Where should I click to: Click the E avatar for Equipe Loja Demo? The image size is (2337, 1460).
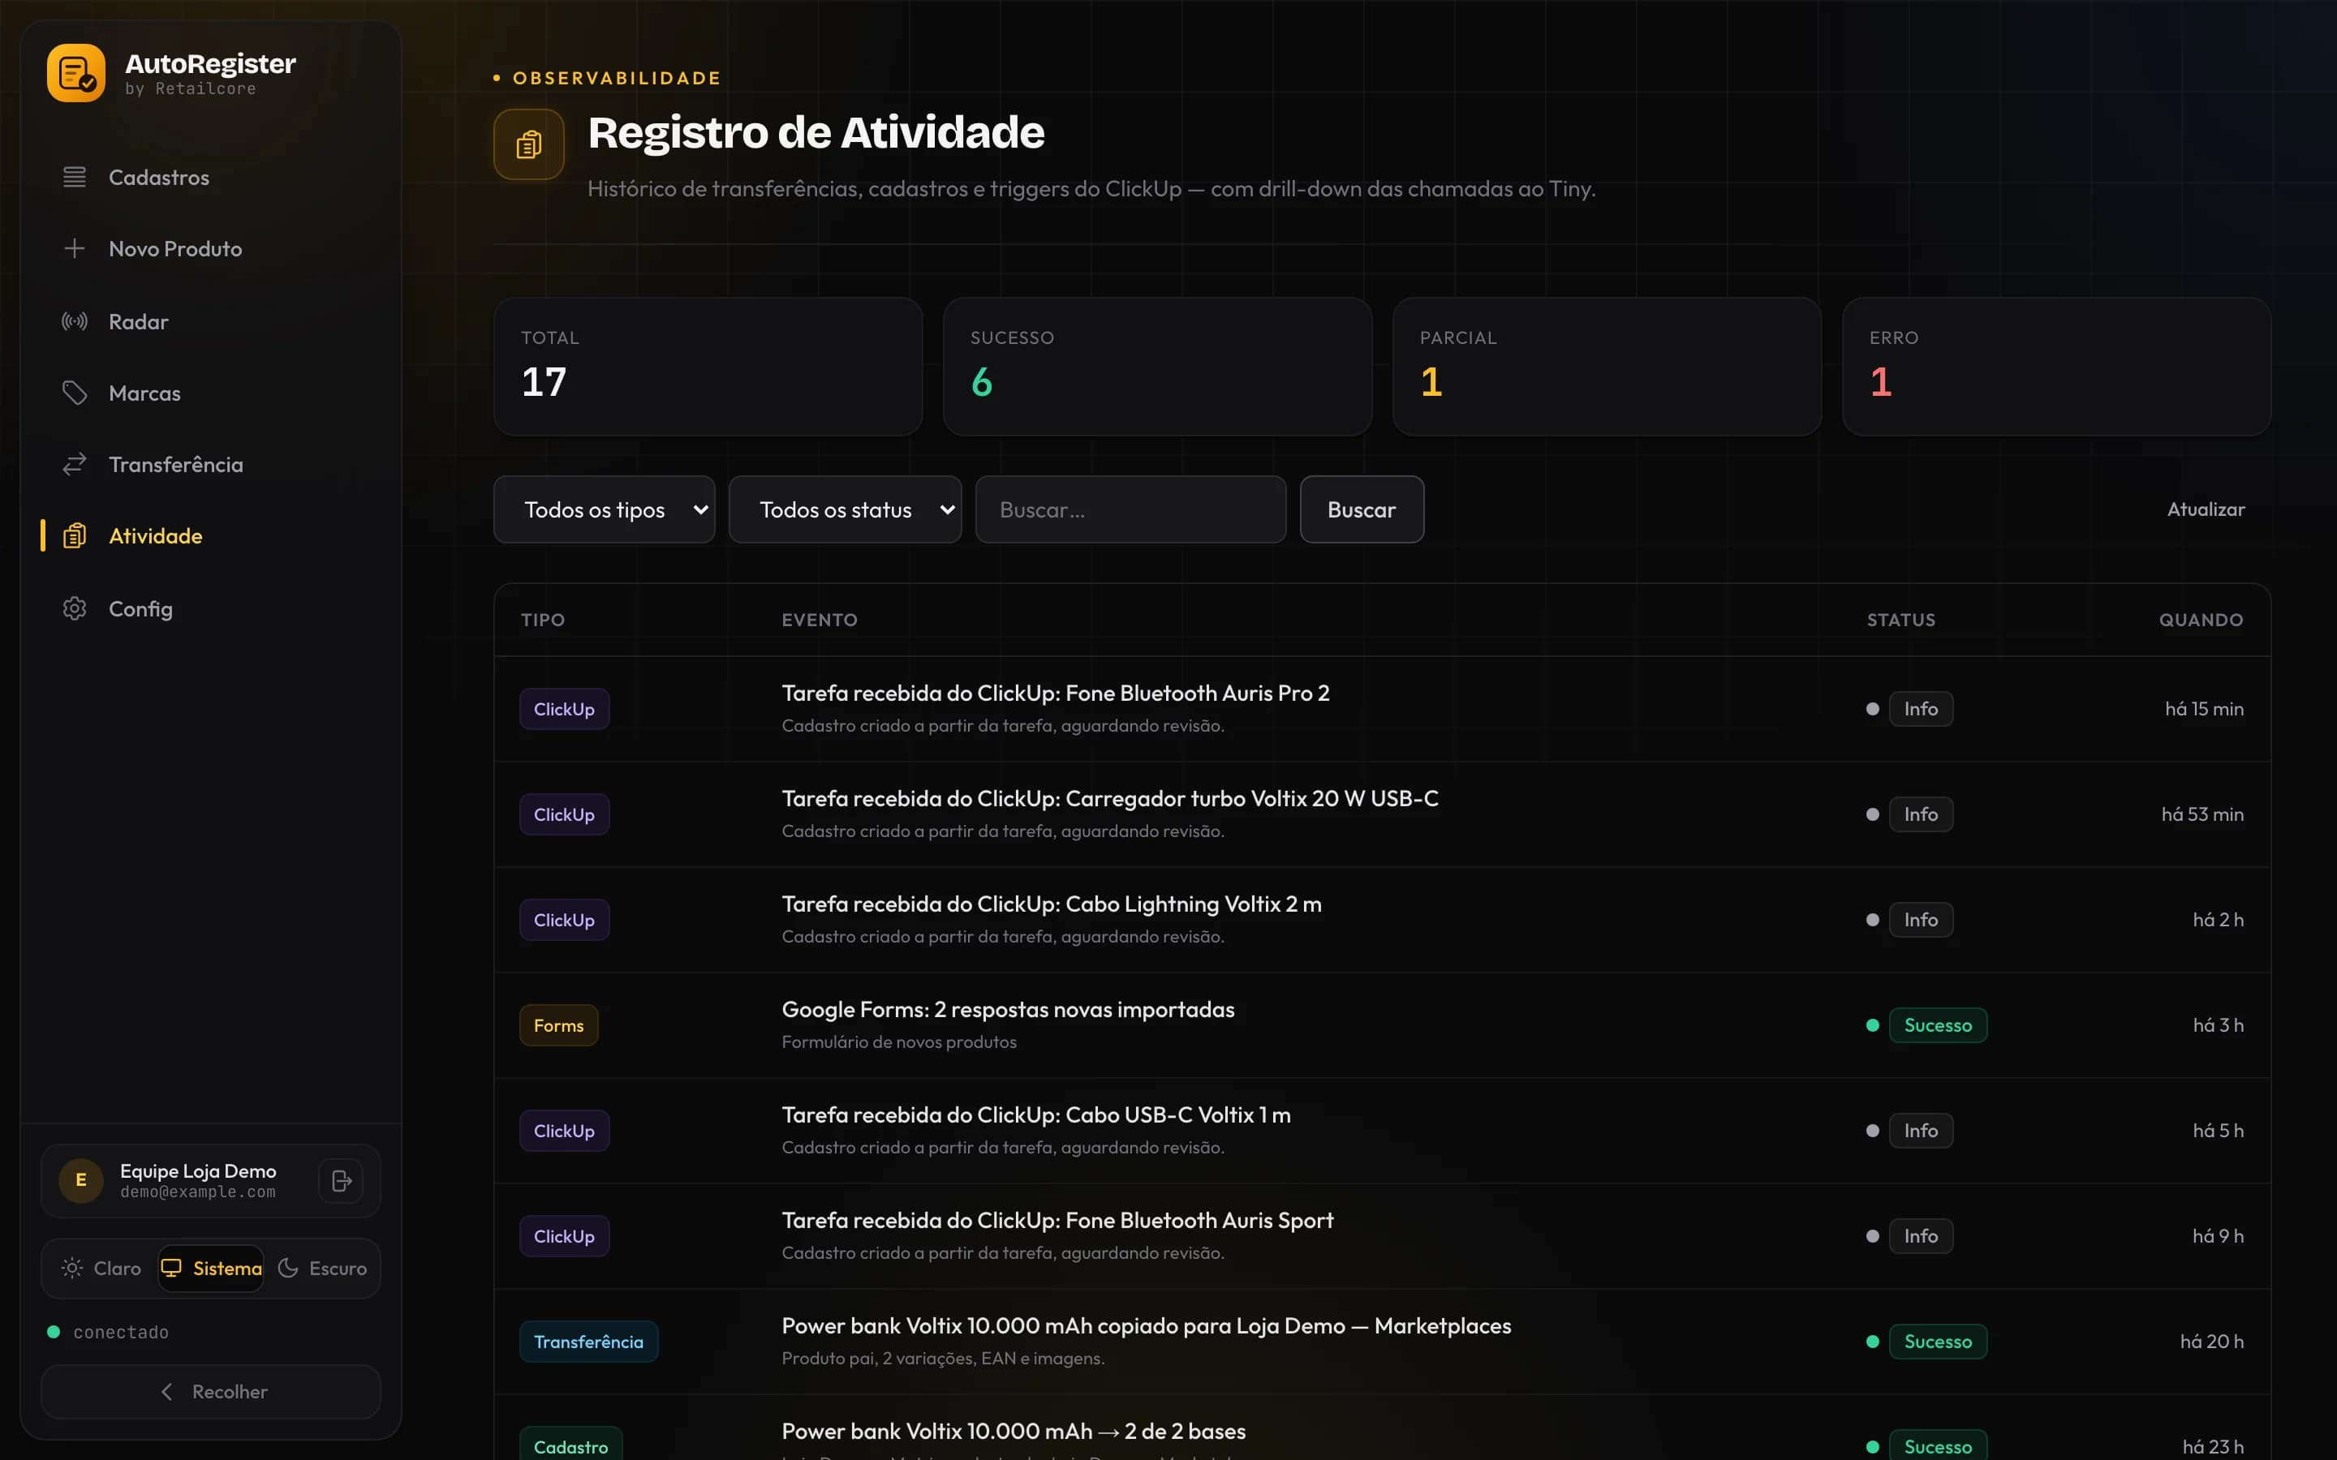click(x=81, y=1180)
